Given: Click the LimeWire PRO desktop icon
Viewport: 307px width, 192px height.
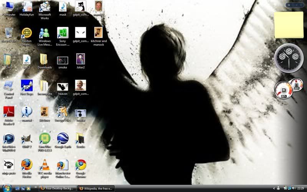Looking at the screenshot, I should point(45,138).
